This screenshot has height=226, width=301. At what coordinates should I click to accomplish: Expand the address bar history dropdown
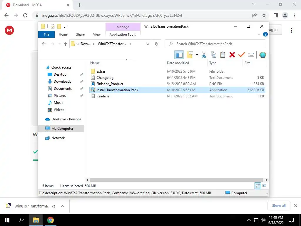148,44
